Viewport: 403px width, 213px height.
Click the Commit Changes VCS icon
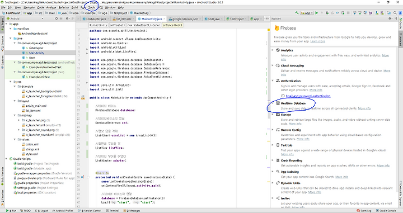pos(360,13)
